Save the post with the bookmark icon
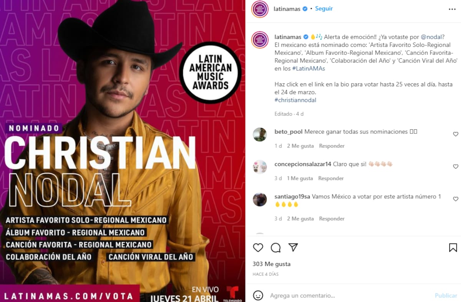 [453, 248]
